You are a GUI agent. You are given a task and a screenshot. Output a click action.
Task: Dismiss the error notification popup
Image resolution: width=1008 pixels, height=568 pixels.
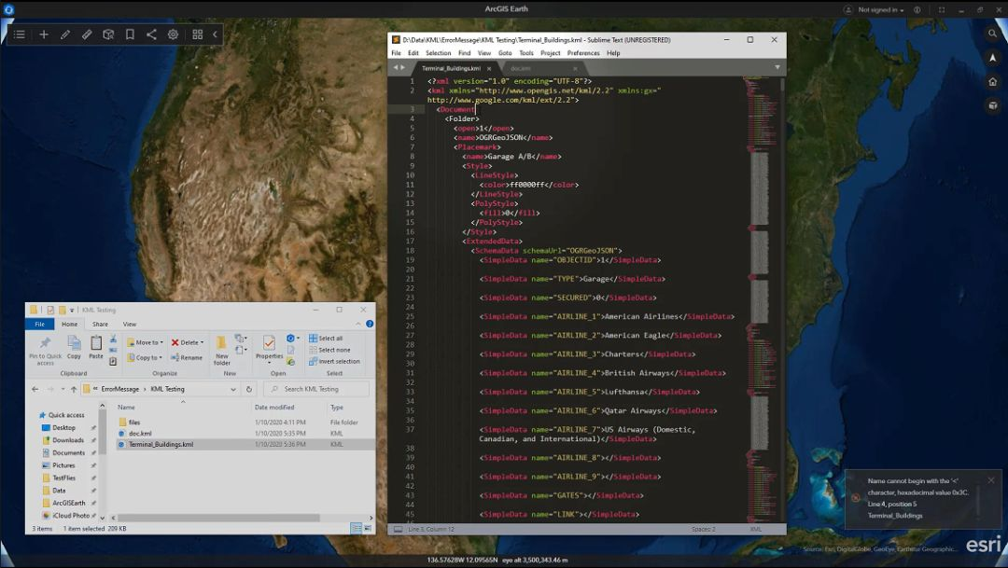click(x=991, y=480)
